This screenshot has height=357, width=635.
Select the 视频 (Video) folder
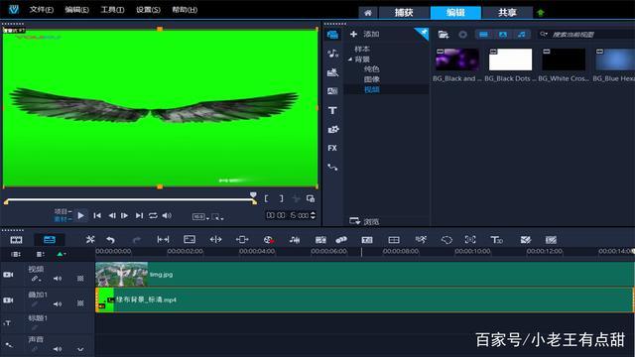[371, 89]
